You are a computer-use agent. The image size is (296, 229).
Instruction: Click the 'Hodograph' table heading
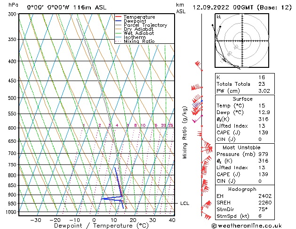click(x=242, y=189)
